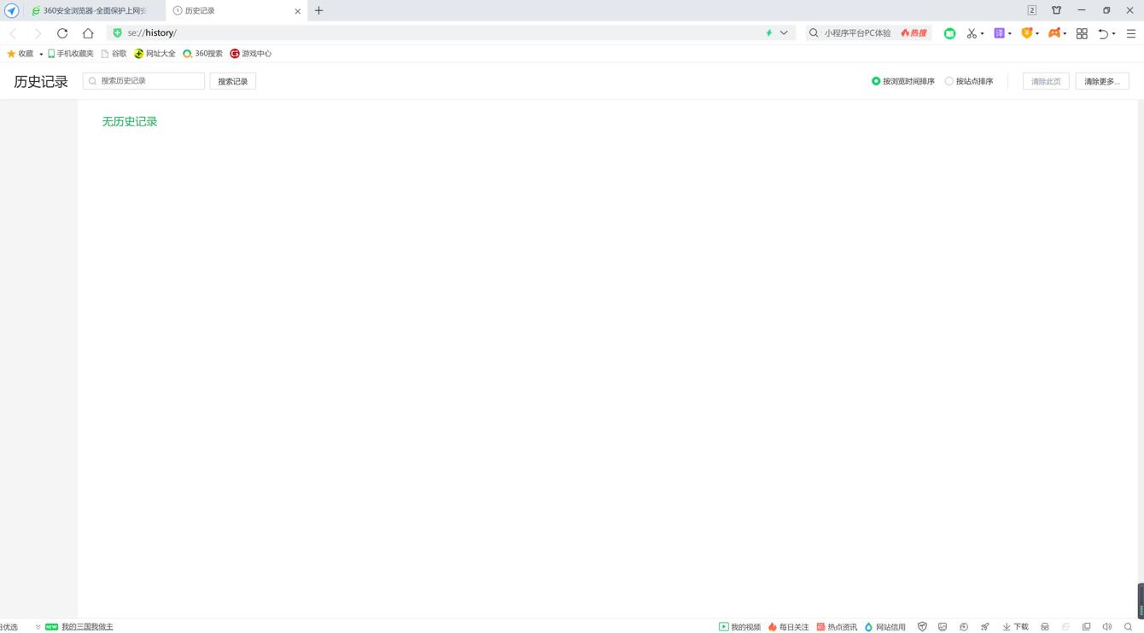Image resolution: width=1144 pixels, height=633 pixels.
Task: Click the 热搜 hot search badge
Action: [913, 33]
